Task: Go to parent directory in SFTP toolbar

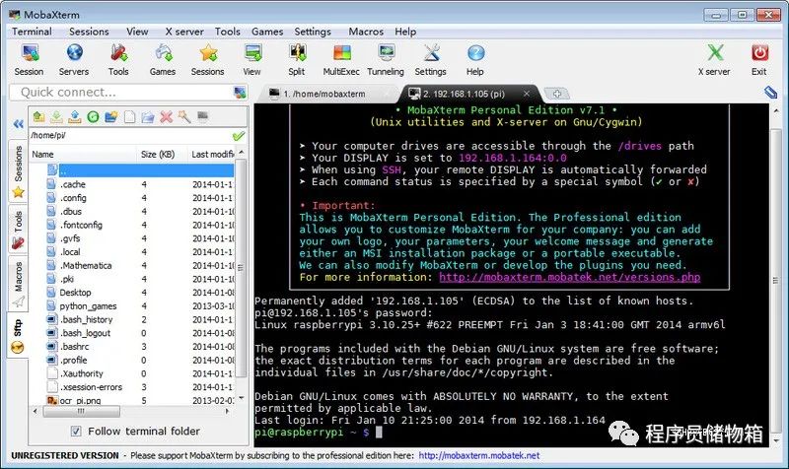Action: pos(38,117)
